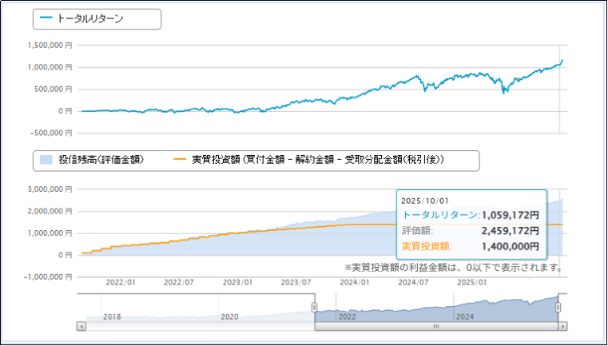Click the blue line icon in the トータルリターン legend

pos(47,18)
